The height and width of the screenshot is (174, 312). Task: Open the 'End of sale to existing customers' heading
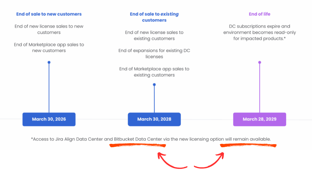[x=154, y=17]
